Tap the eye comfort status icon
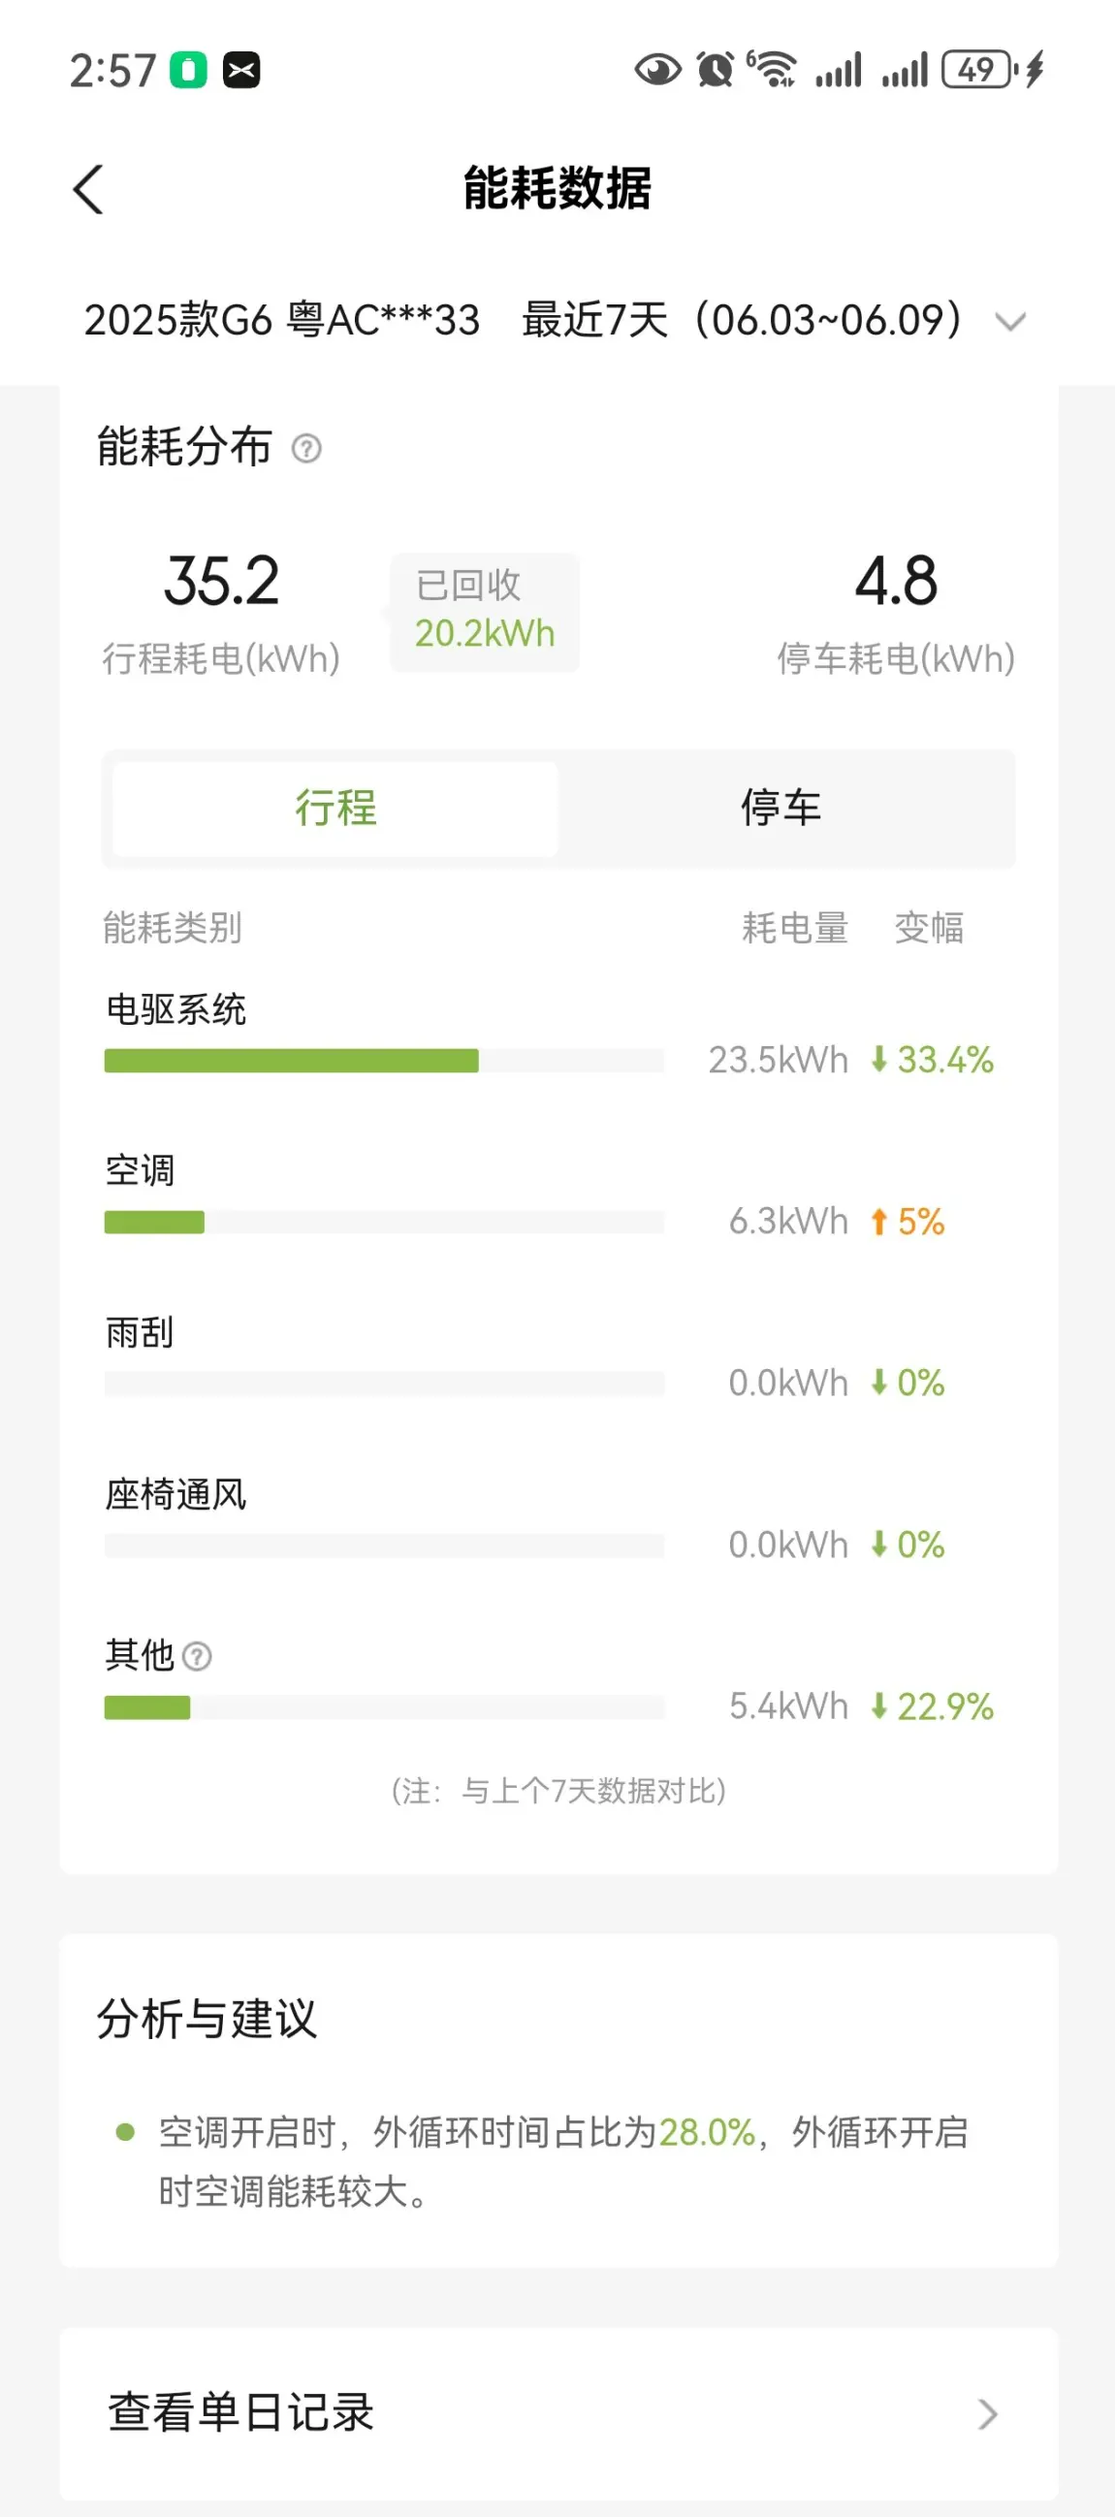Screen dimensions: 1115x2517 pos(657,70)
